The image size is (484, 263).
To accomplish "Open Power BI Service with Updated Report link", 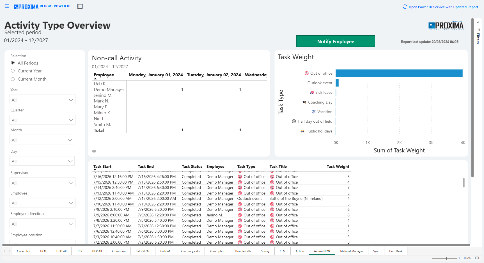I will pyautogui.click(x=443, y=7).
